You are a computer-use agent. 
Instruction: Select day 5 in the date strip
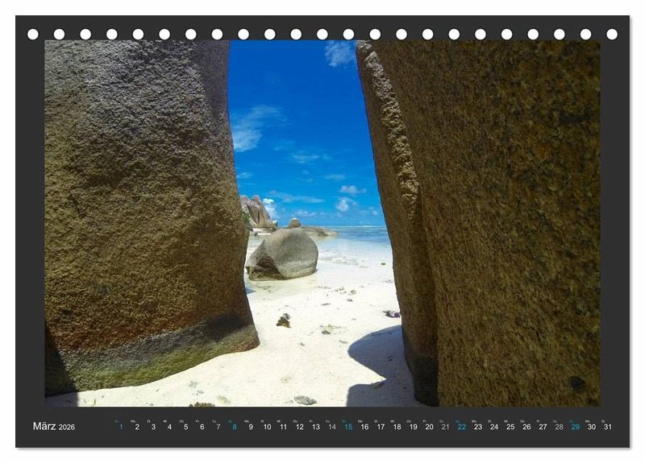pos(185,426)
